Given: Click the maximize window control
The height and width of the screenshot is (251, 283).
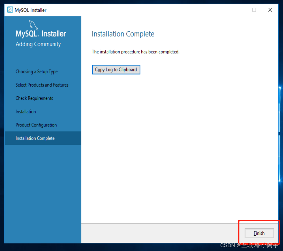Looking at the screenshot, I should click(254, 10).
